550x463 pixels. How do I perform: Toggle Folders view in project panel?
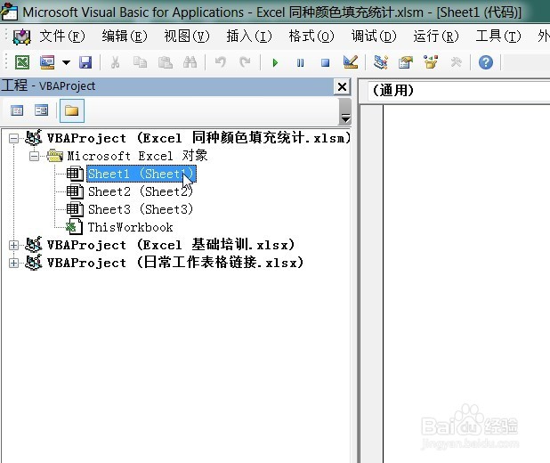72,111
